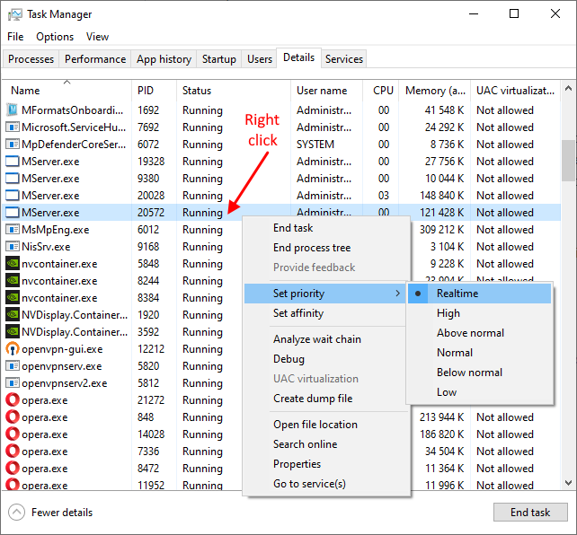Switch to the Performance tab
The width and height of the screenshot is (577, 535).
[x=95, y=59]
